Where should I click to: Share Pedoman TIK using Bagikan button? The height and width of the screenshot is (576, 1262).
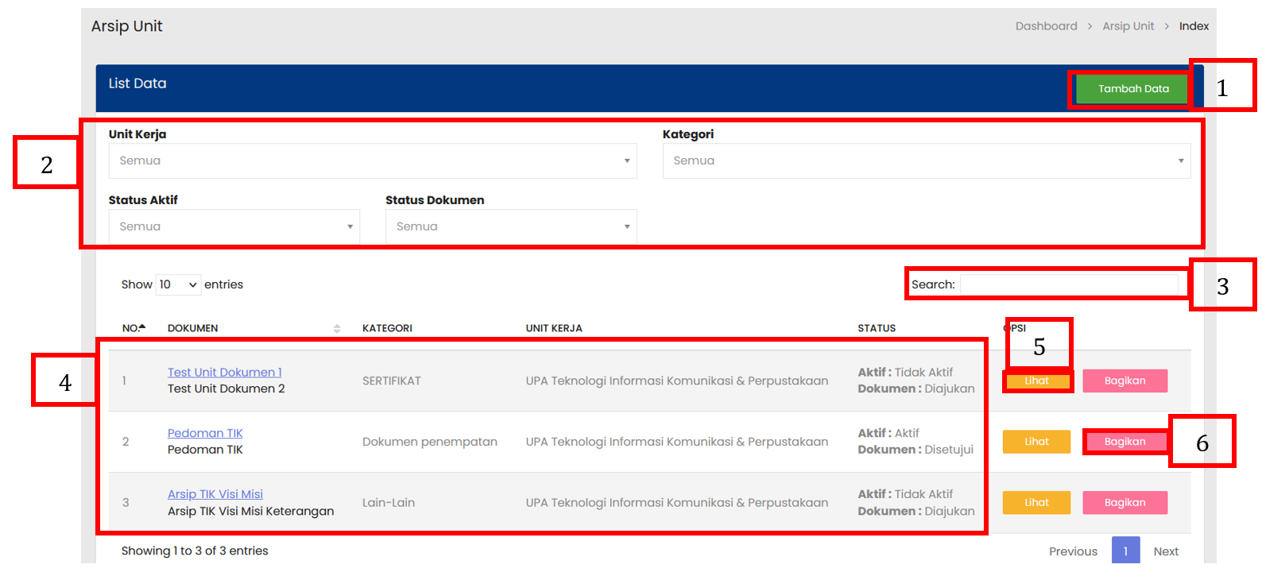(x=1125, y=442)
